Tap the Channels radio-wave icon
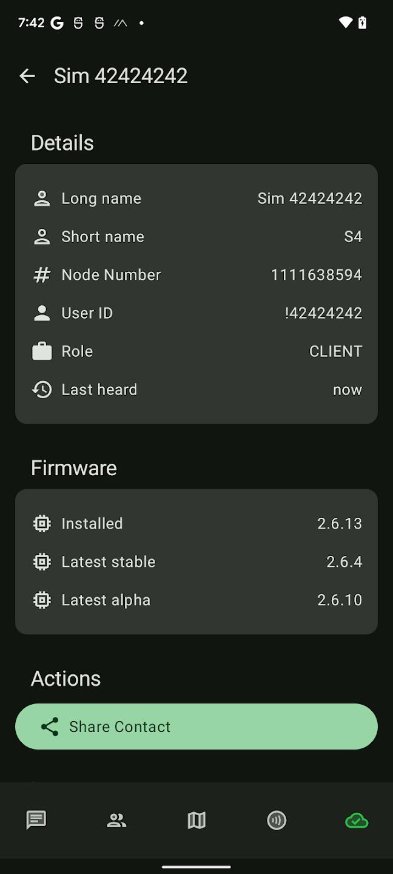 pyautogui.click(x=277, y=821)
